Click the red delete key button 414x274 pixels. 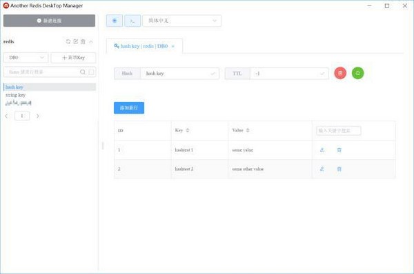coord(340,73)
